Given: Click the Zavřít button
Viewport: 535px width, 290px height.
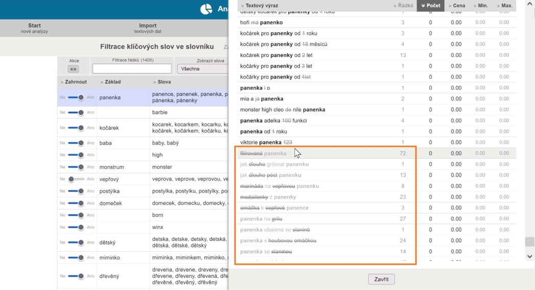Looking at the screenshot, I should tap(381, 279).
